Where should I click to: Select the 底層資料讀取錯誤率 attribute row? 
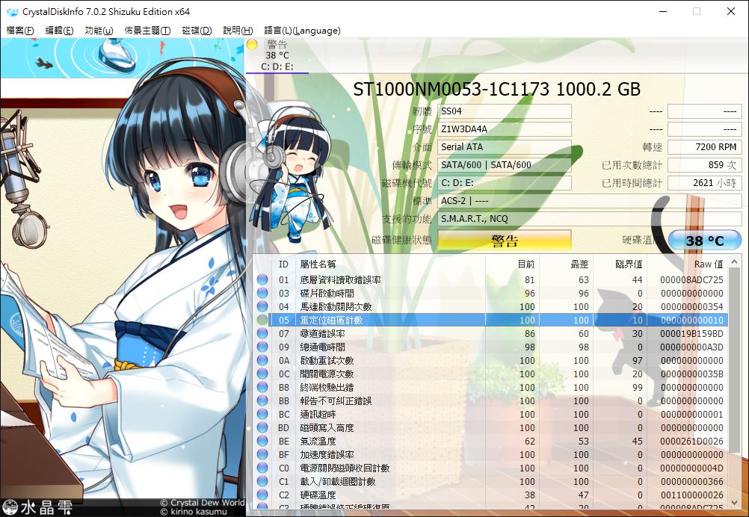(490, 279)
